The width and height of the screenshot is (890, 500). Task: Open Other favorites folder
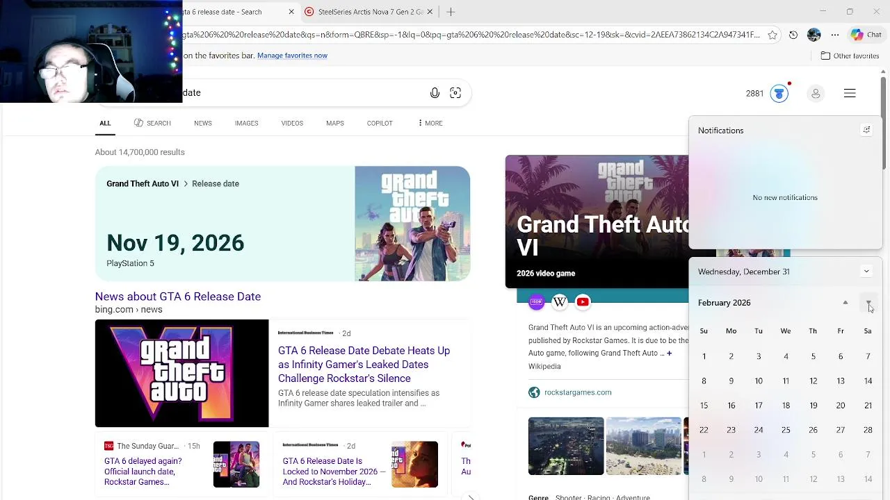(850, 56)
